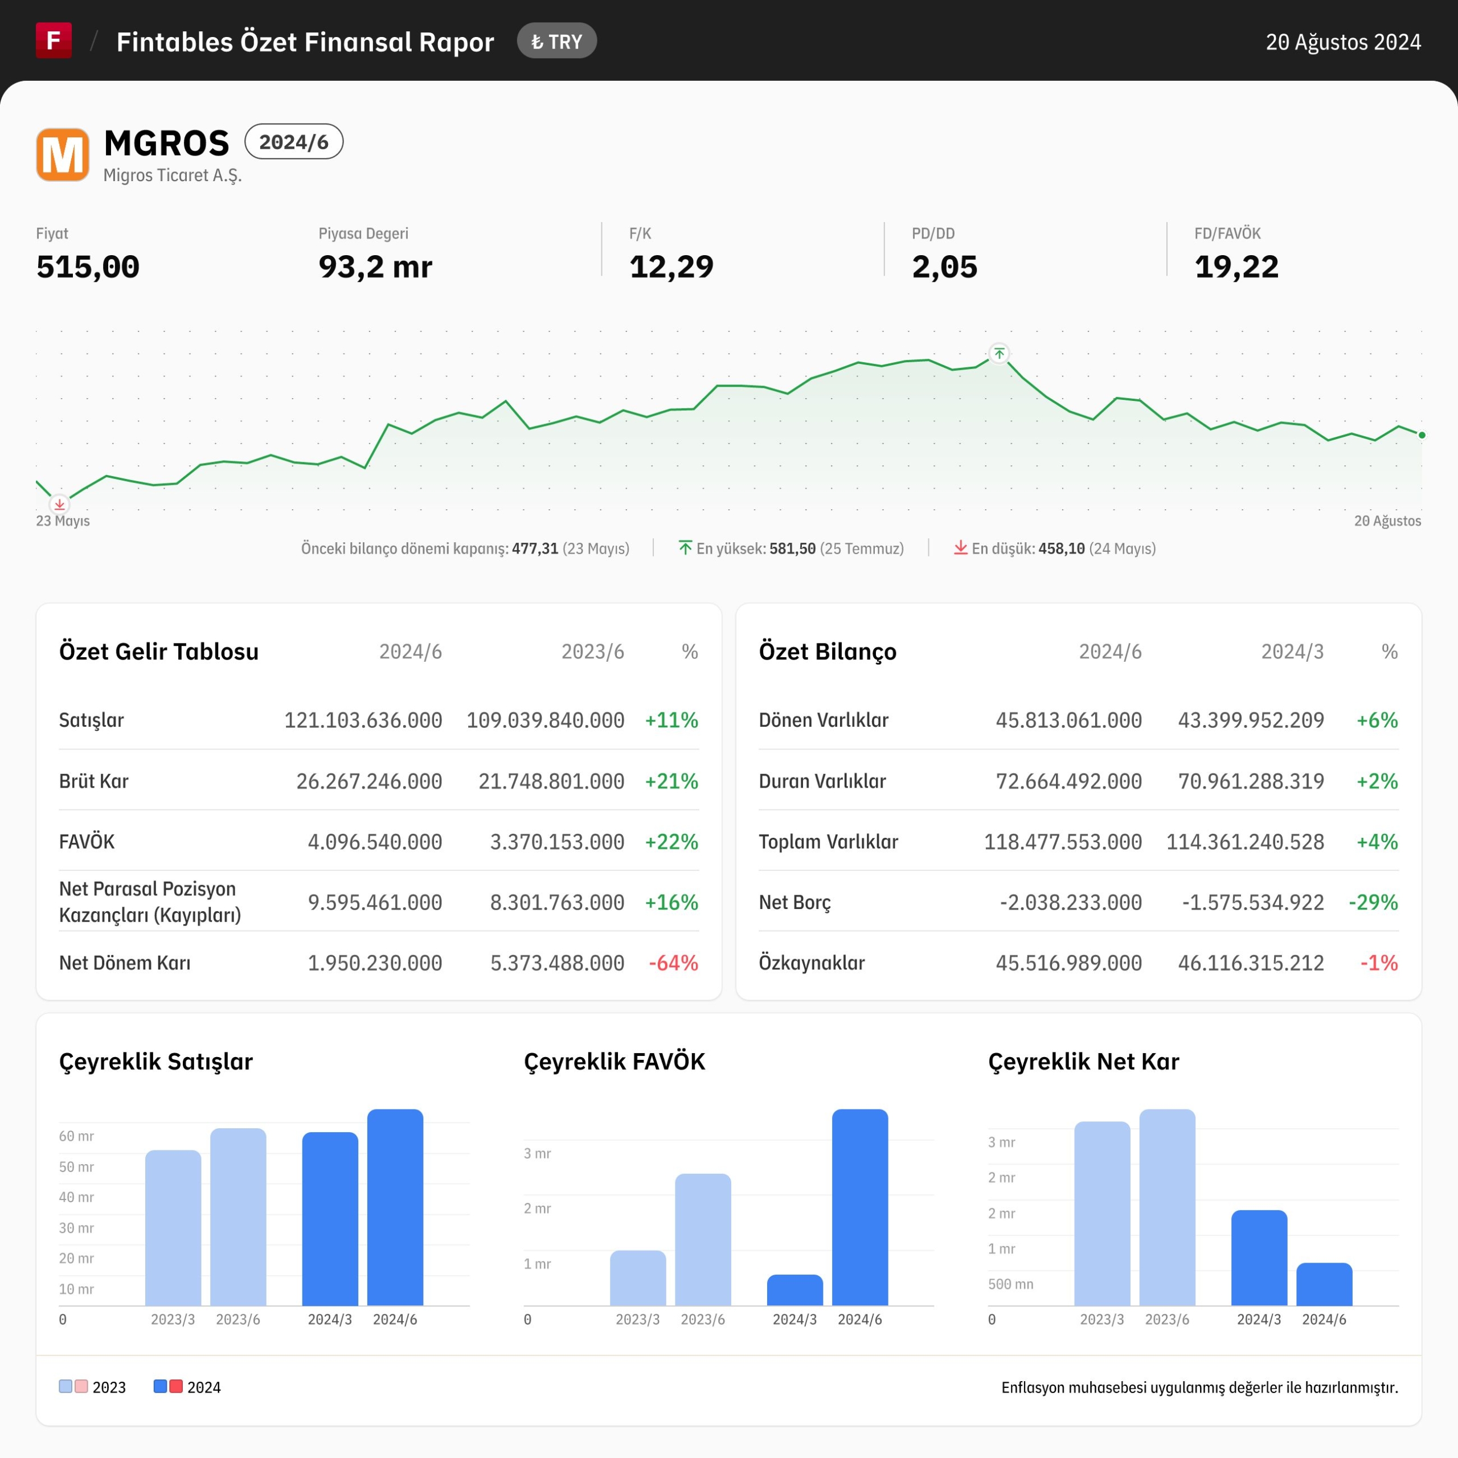Click Toplam Varlıklar value 118.477.553.000
Viewport: 1458px width, 1458px height.
coord(1063,841)
